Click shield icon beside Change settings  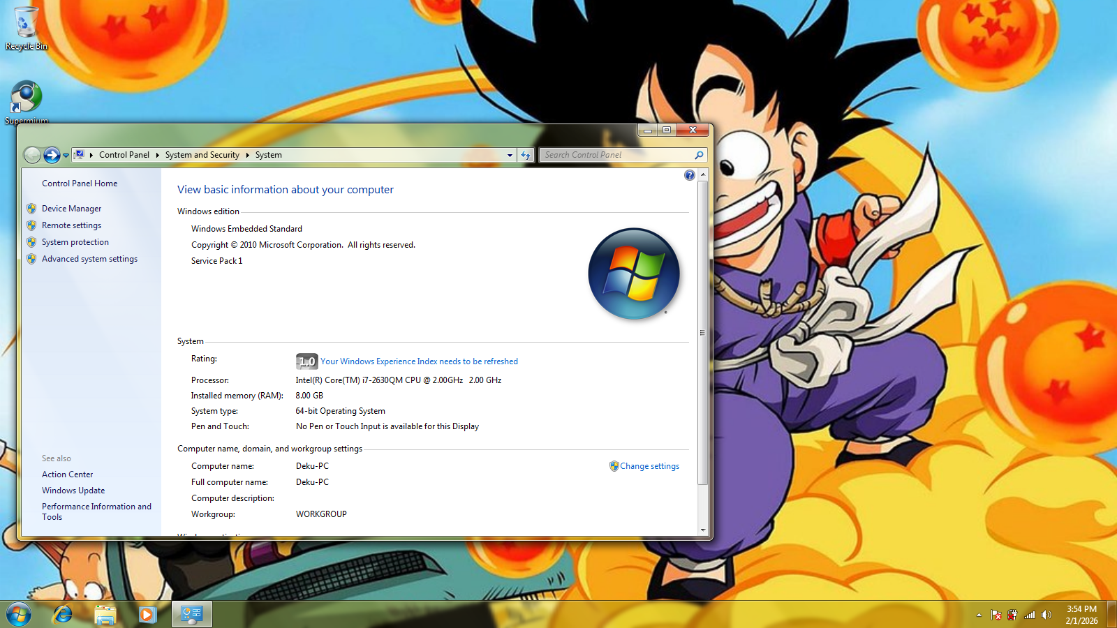pyautogui.click(x=614, y=466)
